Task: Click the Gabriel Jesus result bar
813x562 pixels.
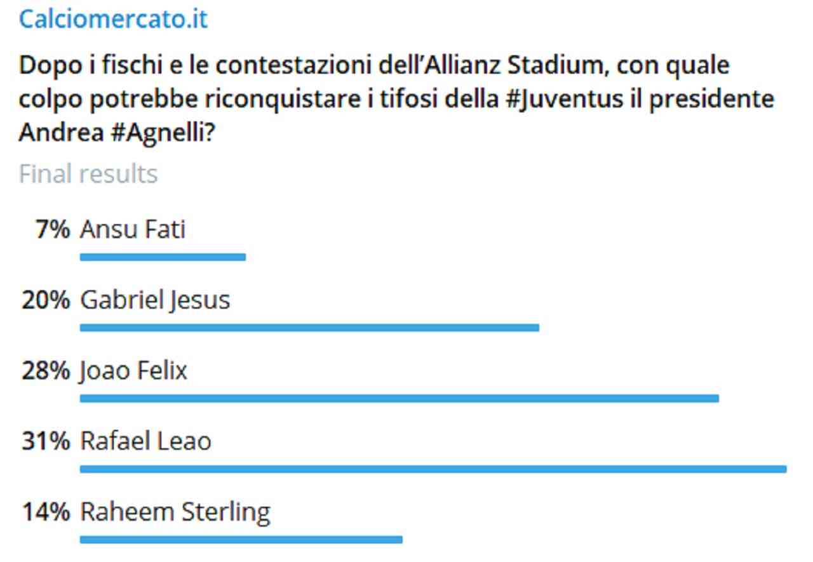Action: 309,328
